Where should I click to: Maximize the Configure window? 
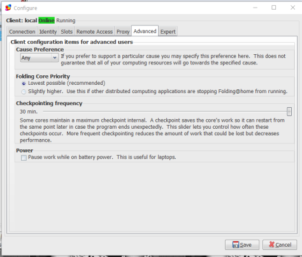(x=274, y=8)
